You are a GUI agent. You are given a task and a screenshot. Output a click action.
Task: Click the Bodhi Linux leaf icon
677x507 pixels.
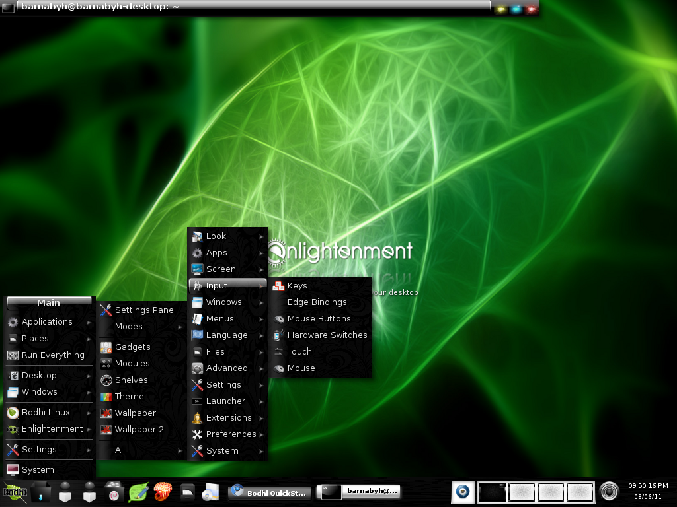coord(13,413)
